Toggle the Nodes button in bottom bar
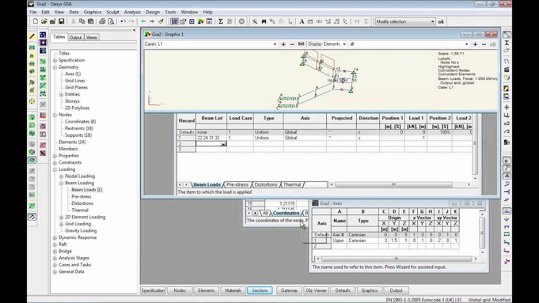The height and width of the screenshot is (303, 539). 180,290
